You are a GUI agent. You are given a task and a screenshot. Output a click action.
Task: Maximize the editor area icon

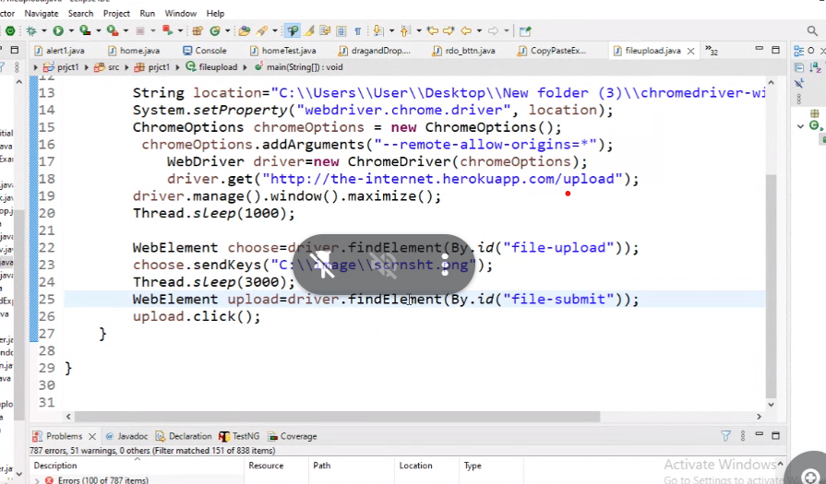tap(775, 50)
